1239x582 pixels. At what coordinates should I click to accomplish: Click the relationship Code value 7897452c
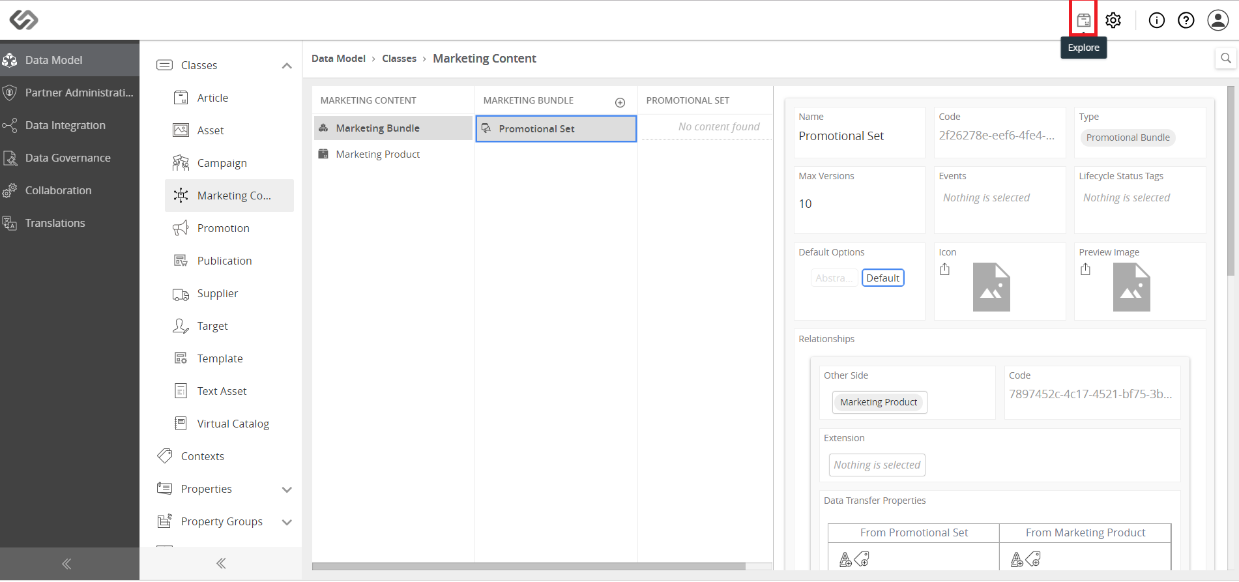1090,394
